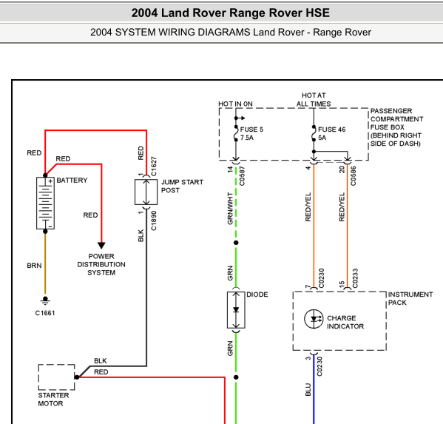Viewport: 443px width, 424px height.
Task: Click the GRN label above the diode
Action: pyautogui.click(x=230, y=273)
